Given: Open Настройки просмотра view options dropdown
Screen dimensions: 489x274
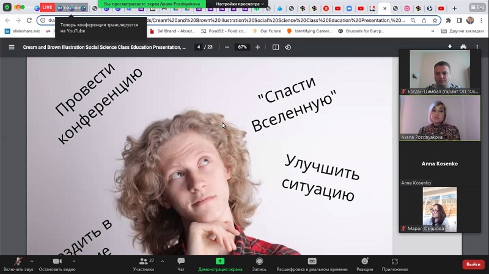Looking at the screenshot, I should point(240,4).
